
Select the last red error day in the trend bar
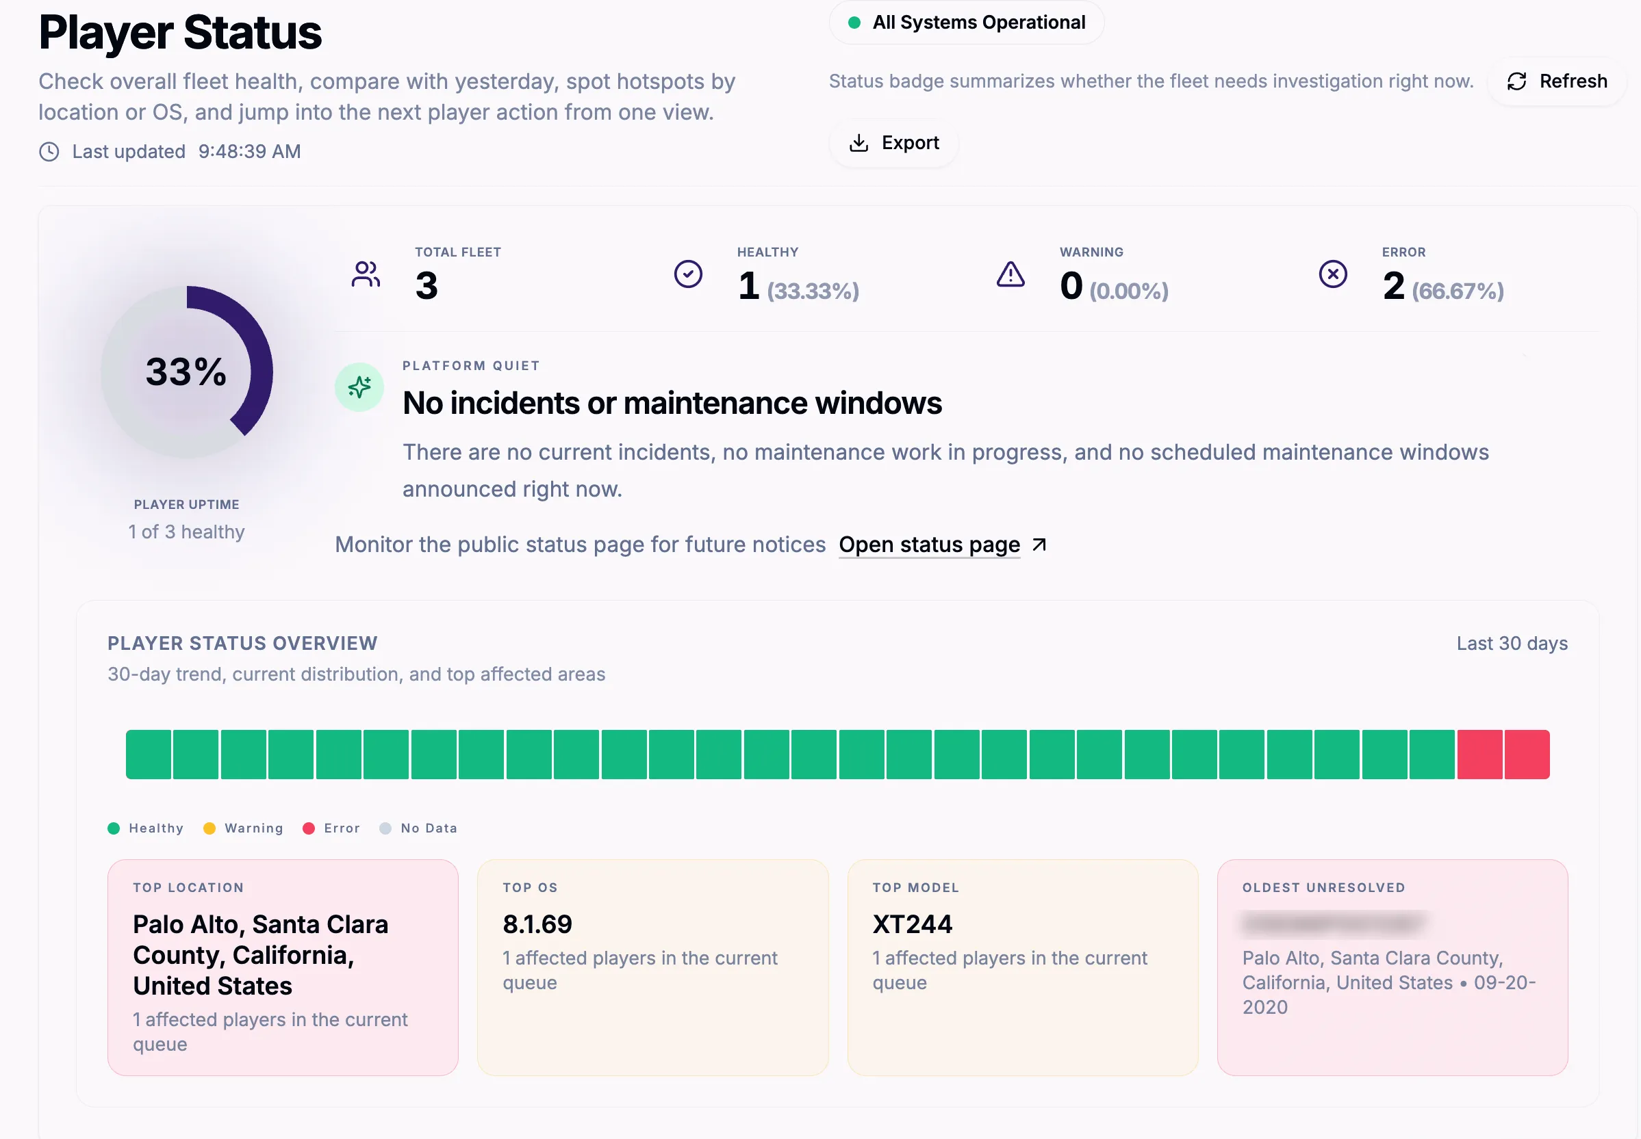[x=1527, y=755]
